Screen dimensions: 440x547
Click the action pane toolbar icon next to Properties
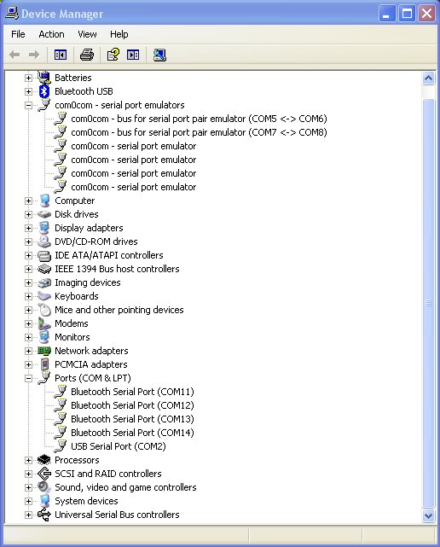click(x=133, y=55)
